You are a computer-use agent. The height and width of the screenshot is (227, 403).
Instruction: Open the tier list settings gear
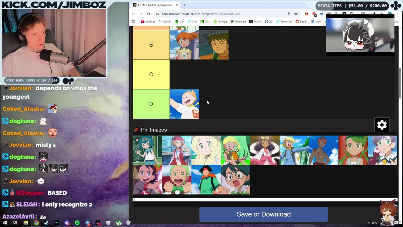click(382, 125)
